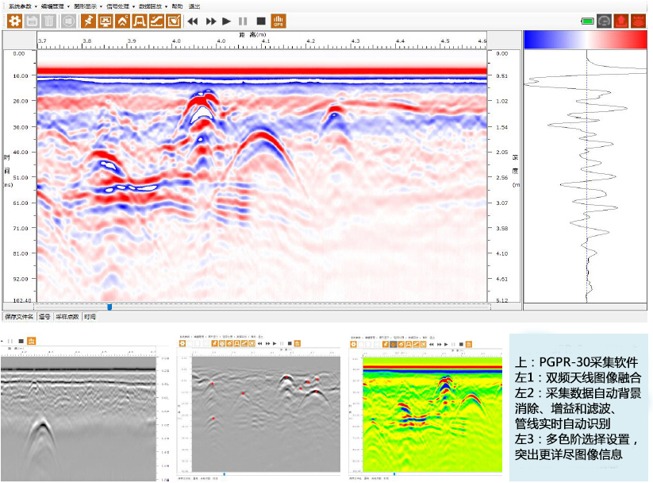Click the monitor display tool icon
This screenshot has width=653, height=483.
pos(106,21)
